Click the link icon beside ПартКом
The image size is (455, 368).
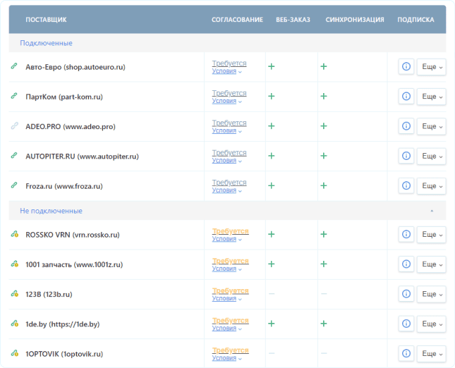pos(14,96)
